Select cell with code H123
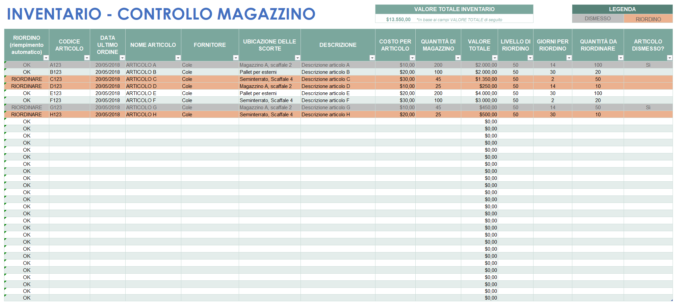The image size is (677, 305). point(70,114)
